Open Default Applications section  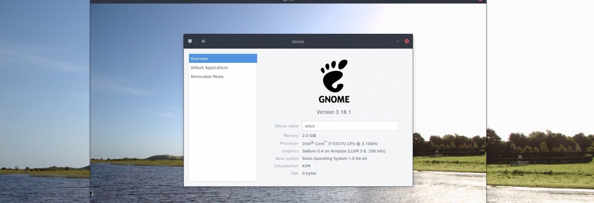click(x=223, y=68)
